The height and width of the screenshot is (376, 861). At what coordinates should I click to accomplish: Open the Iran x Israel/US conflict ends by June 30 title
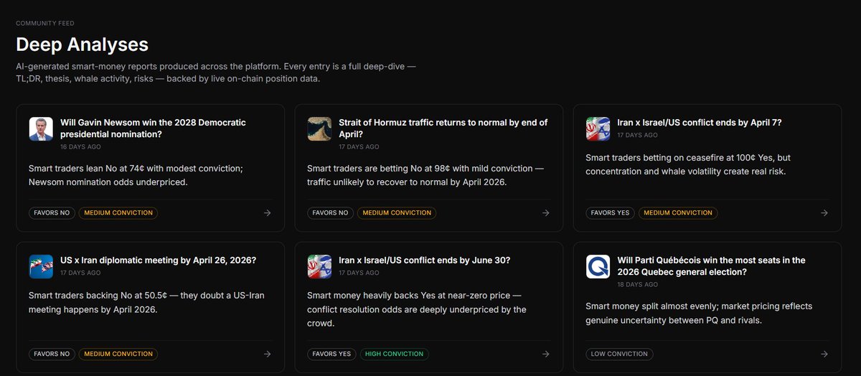[425, 260]
